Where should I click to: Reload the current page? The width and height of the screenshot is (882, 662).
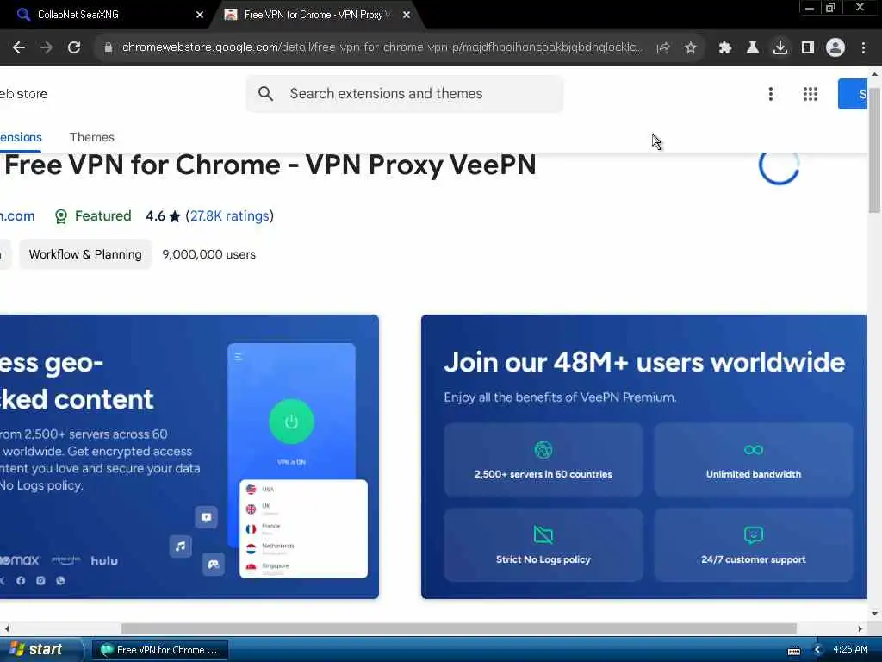74,48
